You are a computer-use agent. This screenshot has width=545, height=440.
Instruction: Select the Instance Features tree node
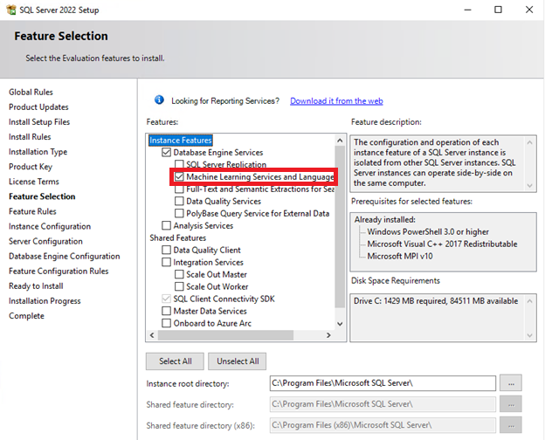click(181, 140)
